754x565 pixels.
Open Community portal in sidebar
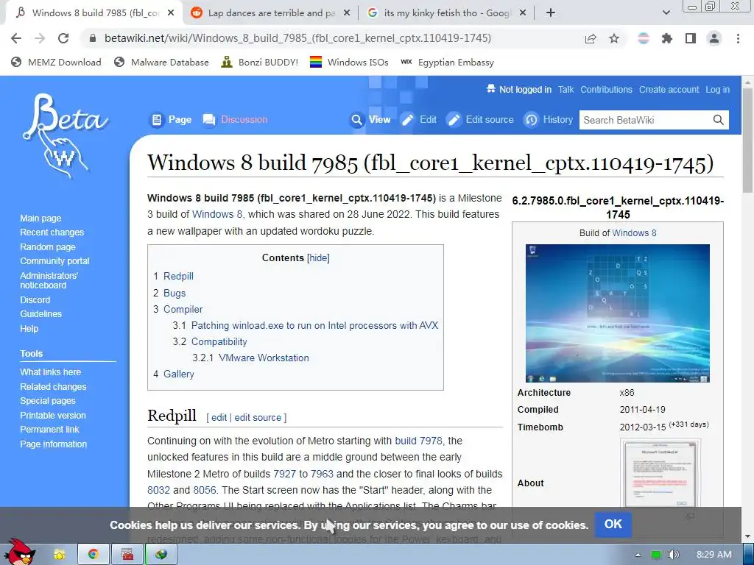tap(54, 261)
